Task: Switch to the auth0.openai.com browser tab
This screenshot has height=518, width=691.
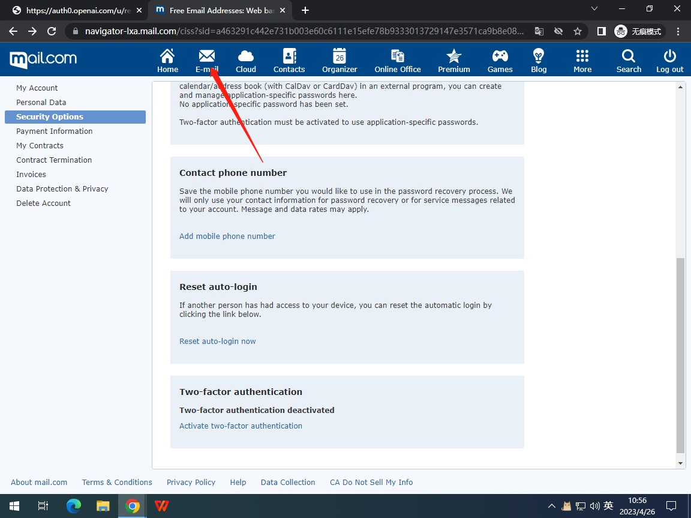Action: click(x=72, y=10)
